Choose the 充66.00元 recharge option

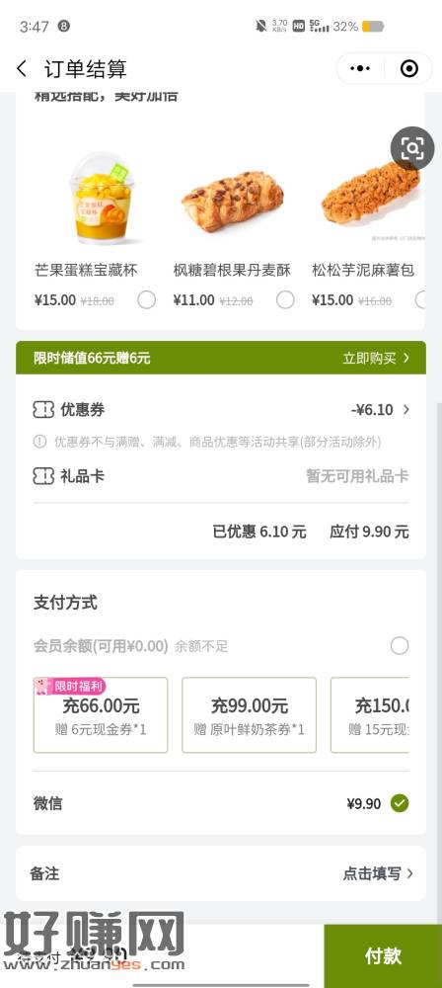(101, 715)
